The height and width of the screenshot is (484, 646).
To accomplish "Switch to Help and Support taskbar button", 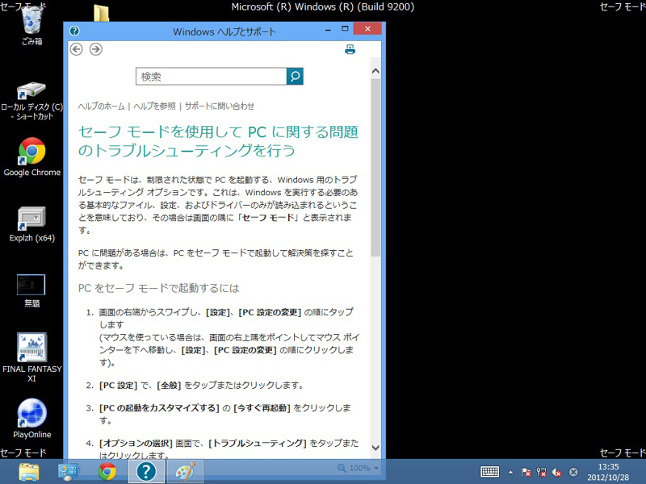I will coord(146,472).
